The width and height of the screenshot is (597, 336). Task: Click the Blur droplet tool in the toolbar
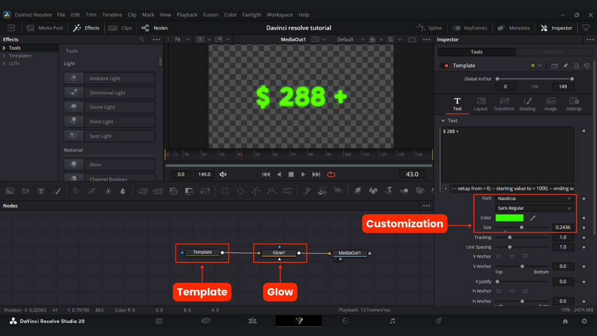tap(123, 191)
